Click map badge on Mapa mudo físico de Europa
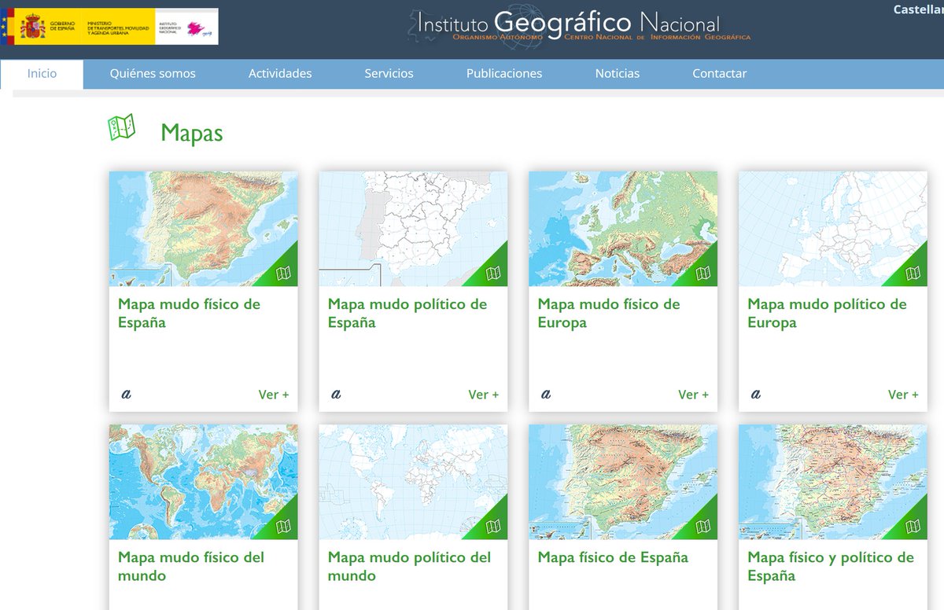This screenshot has height=610, width=944. pyautogui.click(x=704, y=273)
